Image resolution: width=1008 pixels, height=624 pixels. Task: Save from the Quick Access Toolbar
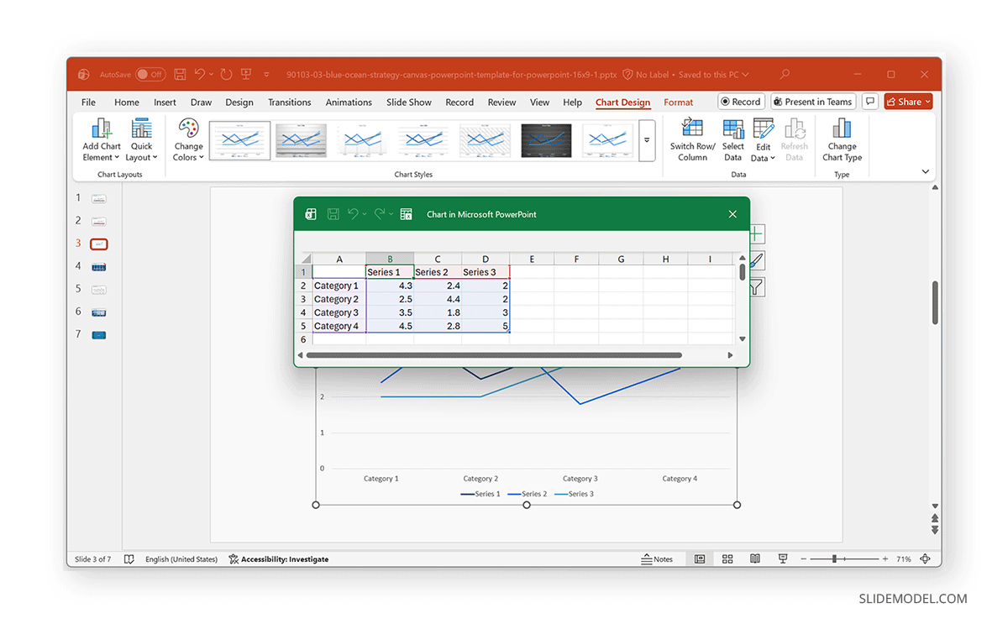180,74
